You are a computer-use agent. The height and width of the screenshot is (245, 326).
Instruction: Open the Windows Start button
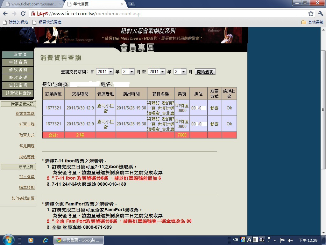point(8,240)
